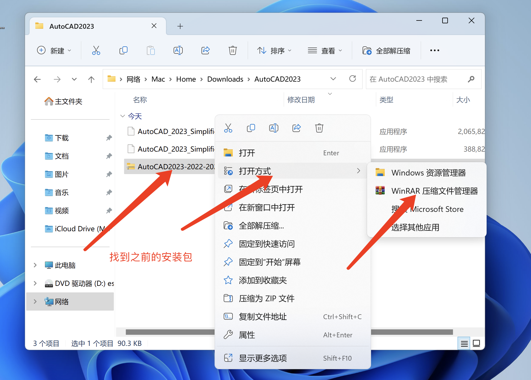
Task: Click the Copy icon in the context menu
Action: point(251,128)
